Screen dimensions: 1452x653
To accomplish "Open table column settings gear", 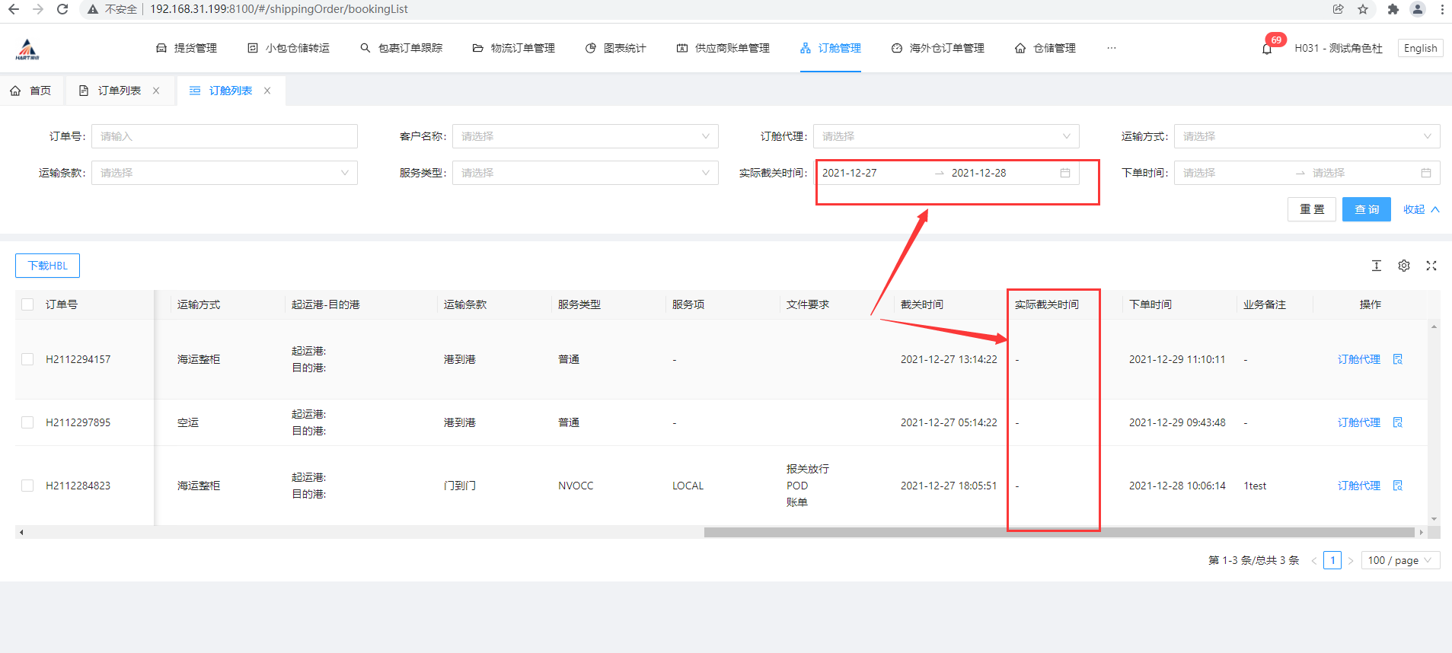I will tap(1404, 266).
